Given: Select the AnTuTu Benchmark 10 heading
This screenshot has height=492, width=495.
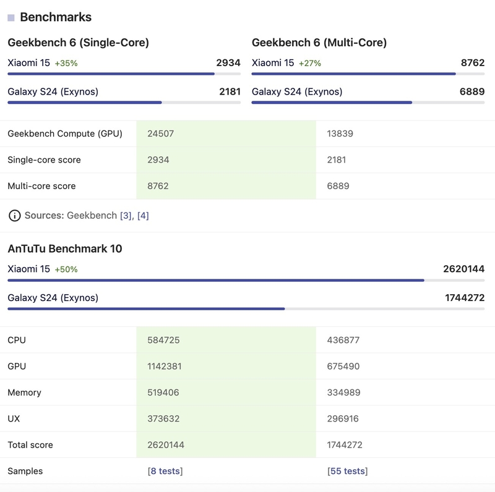Looking at the screenshot, I should point(65,249).
